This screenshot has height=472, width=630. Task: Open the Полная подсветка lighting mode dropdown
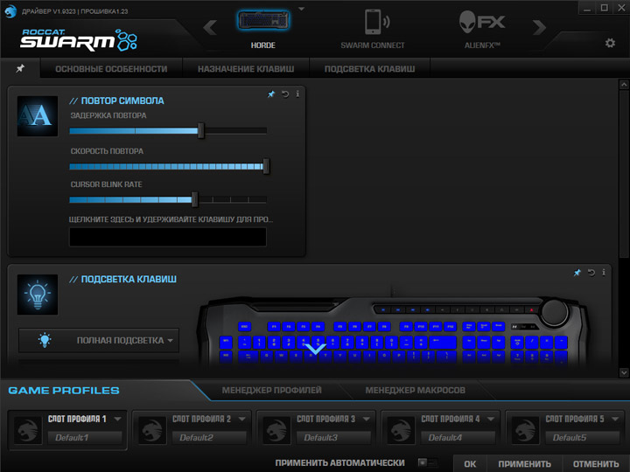(x=99, y=340)
